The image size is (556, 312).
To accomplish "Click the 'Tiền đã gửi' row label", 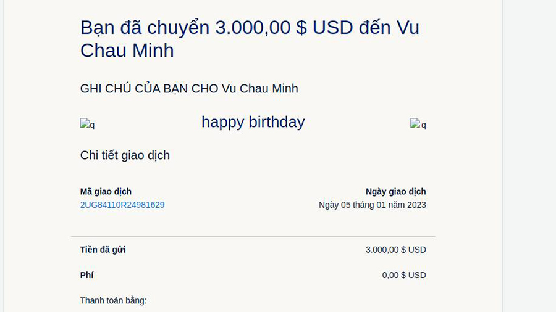I will click(103, 250).
